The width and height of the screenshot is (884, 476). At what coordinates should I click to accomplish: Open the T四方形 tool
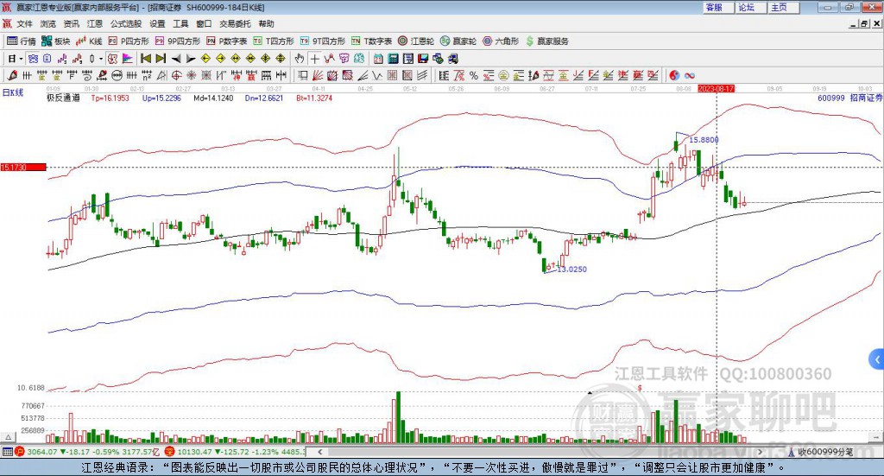tap(274, 41)
